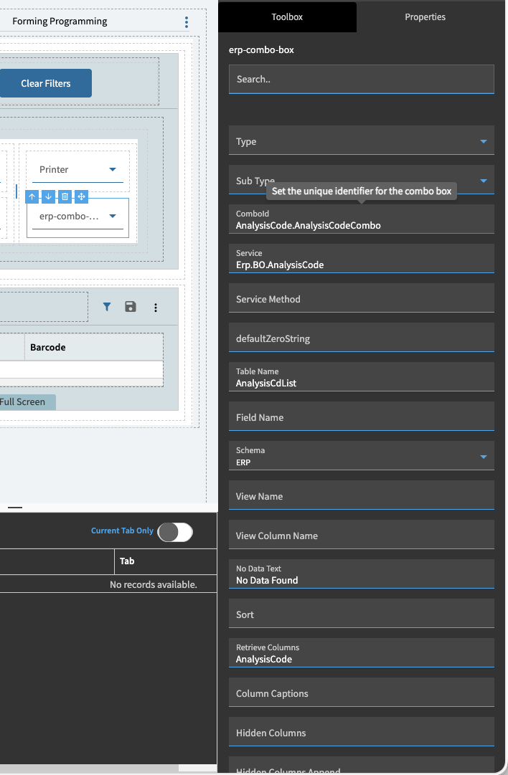Switch to the Toolbox tab
Viewport: 508px width, 775px height.
coord(287,16)
